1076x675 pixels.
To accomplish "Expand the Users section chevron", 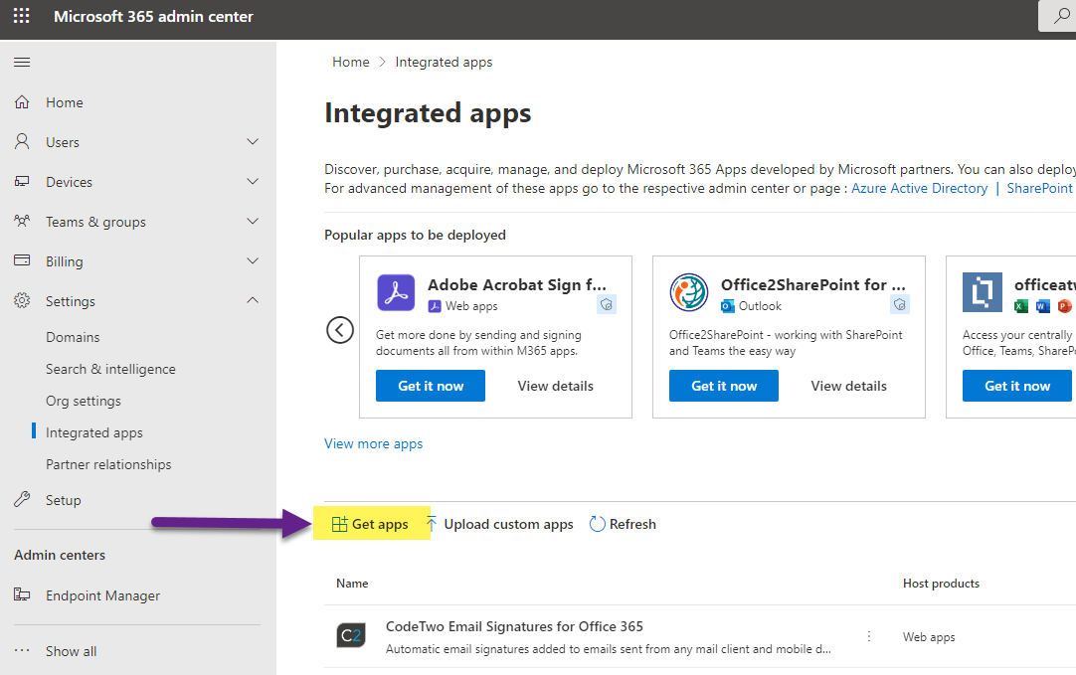I will click(x=253, y=141).
